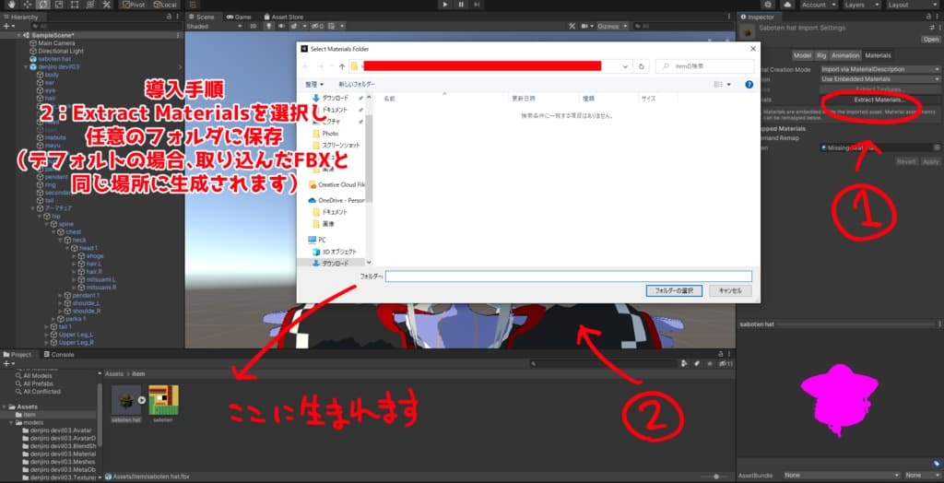Viewport: 944px width, 483px height.
Task: Open the Inspector Materials tab
Action: [878, 55]
